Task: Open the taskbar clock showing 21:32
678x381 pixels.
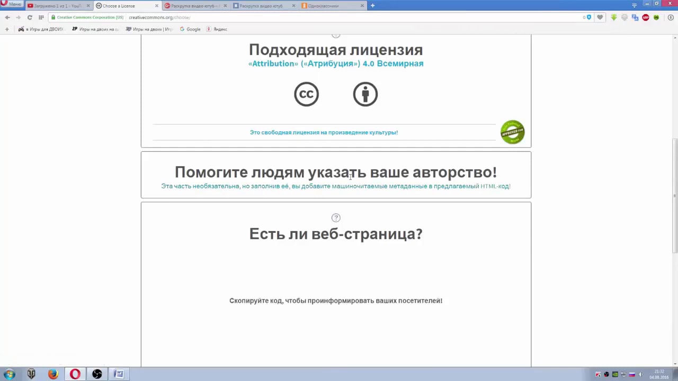Action: [659, 374]
